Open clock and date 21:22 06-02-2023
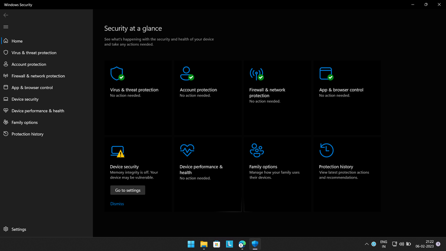The width and height of the screenshot is (446, 251). click(425, 244)
